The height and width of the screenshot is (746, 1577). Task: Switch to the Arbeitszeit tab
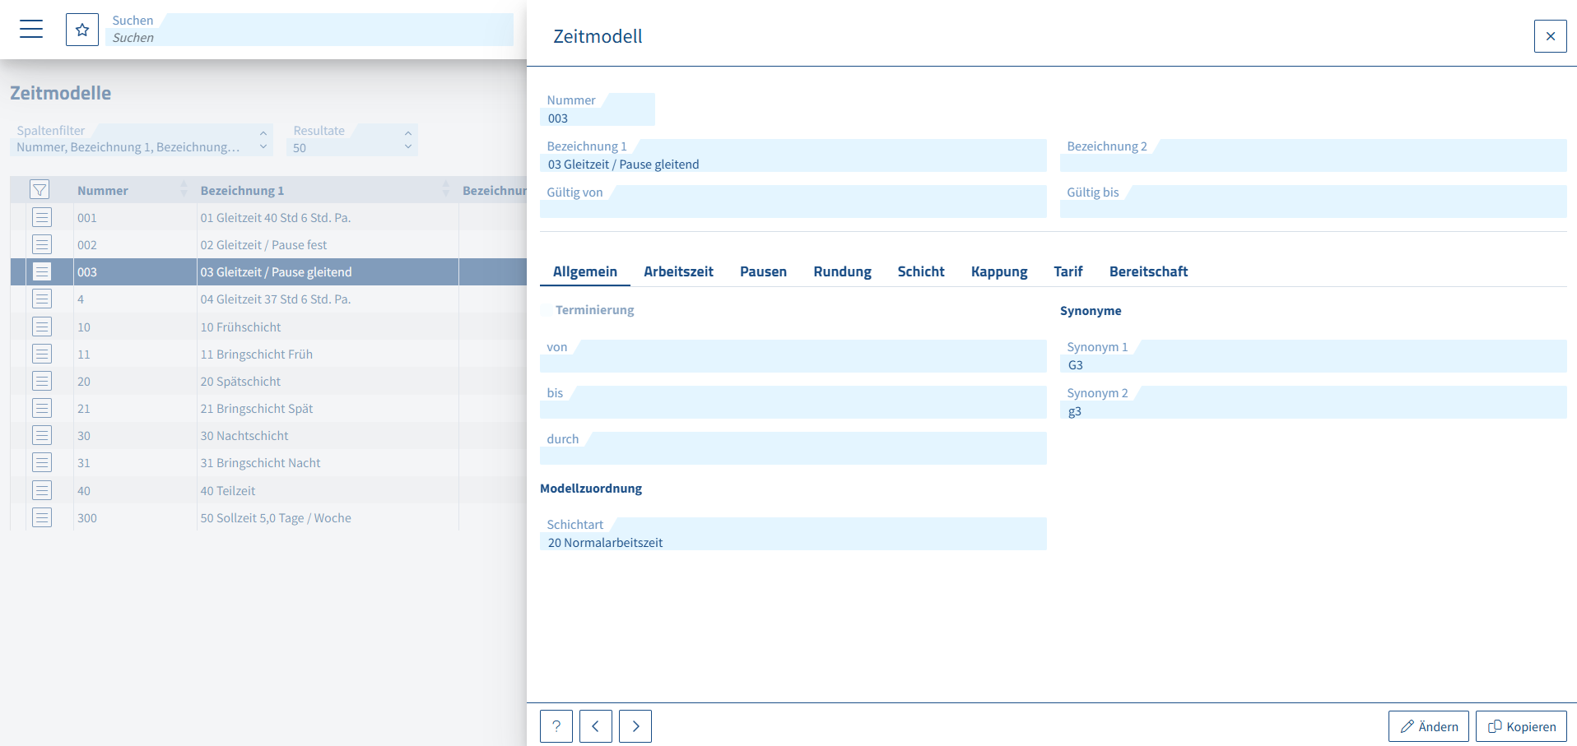[678, 271]
